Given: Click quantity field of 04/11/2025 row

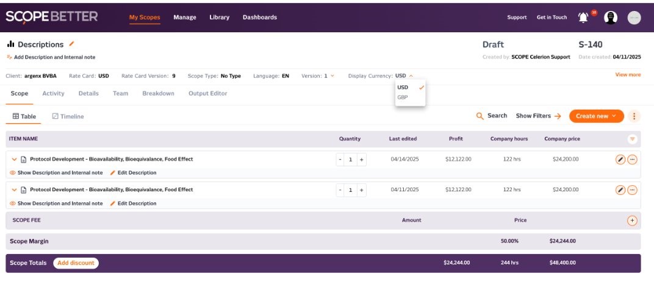Looking at the screenshot, I should point(351,190).
